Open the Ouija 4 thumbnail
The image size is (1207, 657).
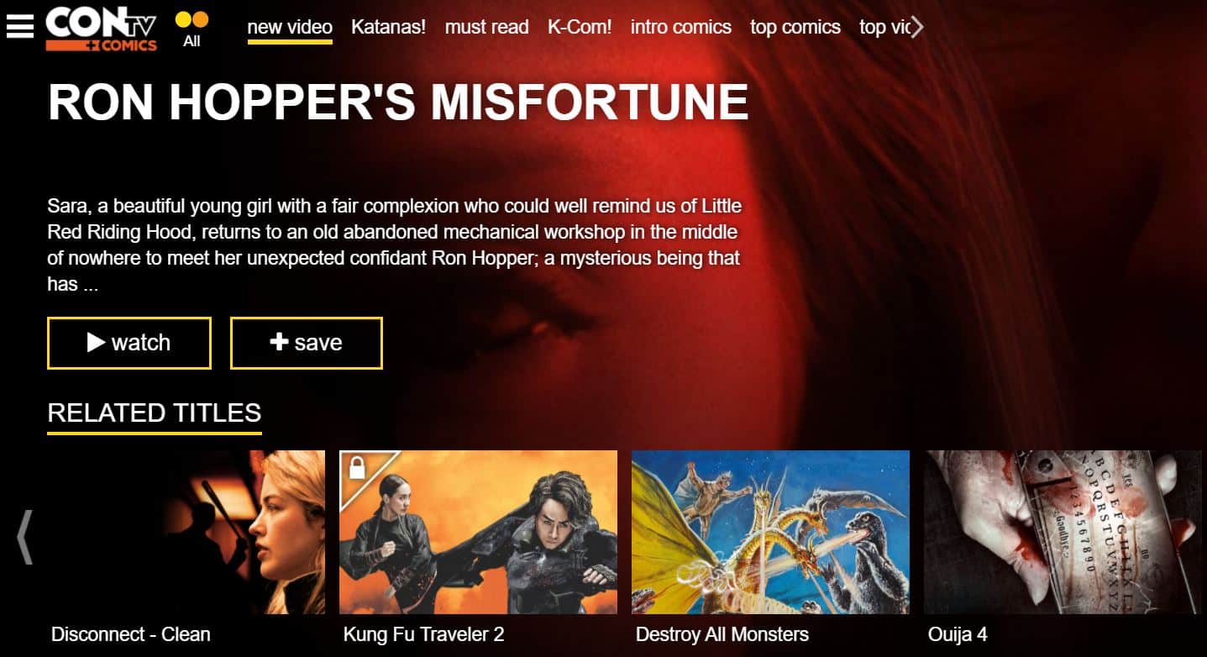pos(1063,532)
